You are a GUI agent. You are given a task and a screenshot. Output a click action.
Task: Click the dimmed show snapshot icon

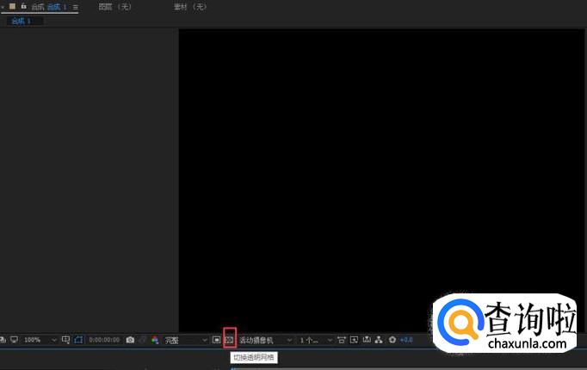tap(143, 340)
